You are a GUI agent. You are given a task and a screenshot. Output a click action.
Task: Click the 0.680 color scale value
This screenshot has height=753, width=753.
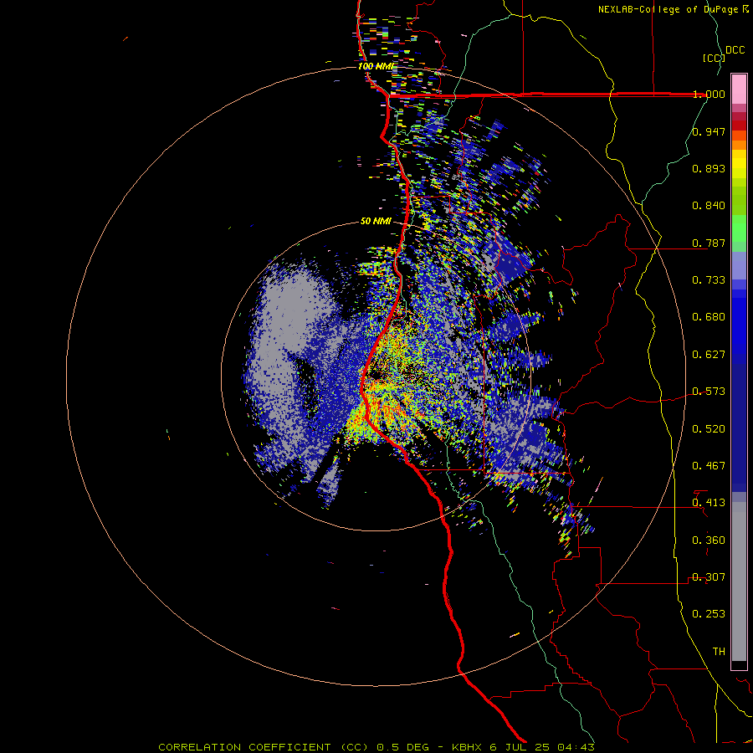point(709,317)
